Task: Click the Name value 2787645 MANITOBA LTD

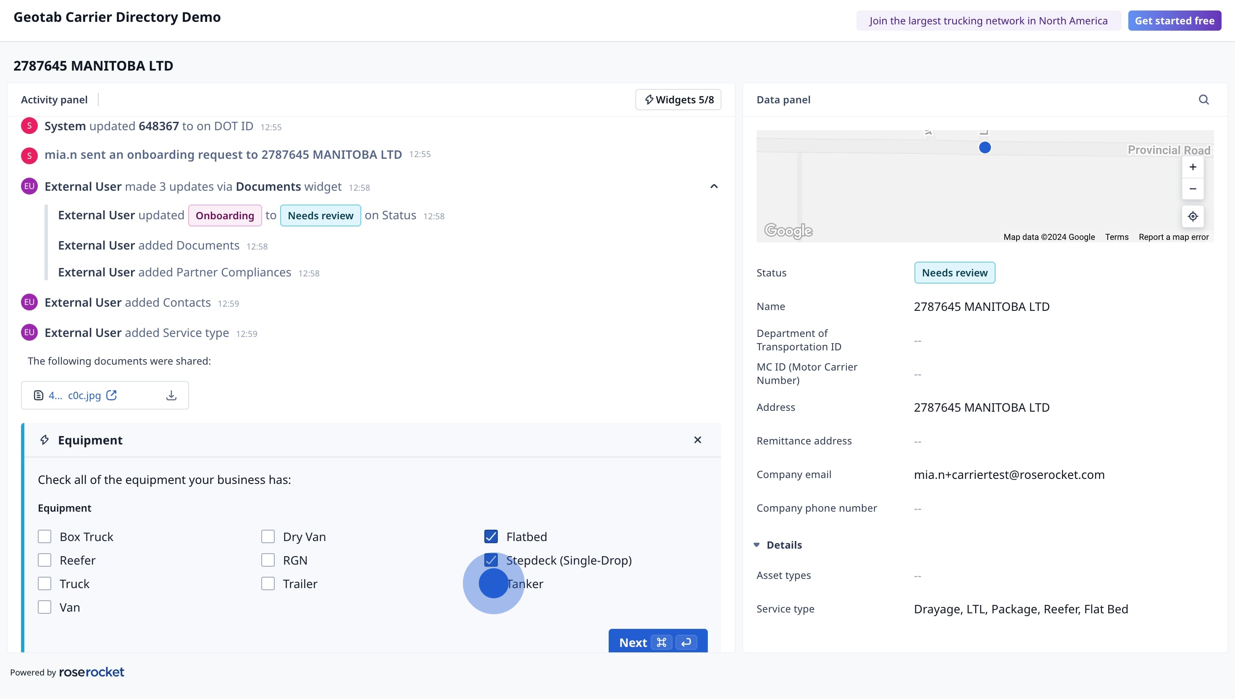Action: pos(981,306)
